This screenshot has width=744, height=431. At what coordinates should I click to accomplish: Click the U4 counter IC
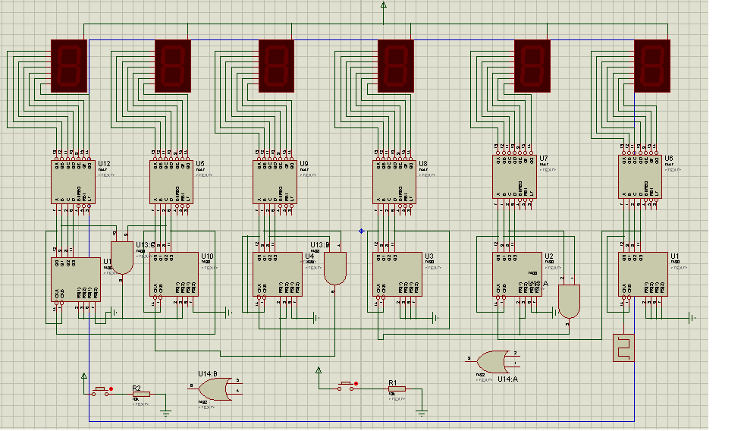277,274
